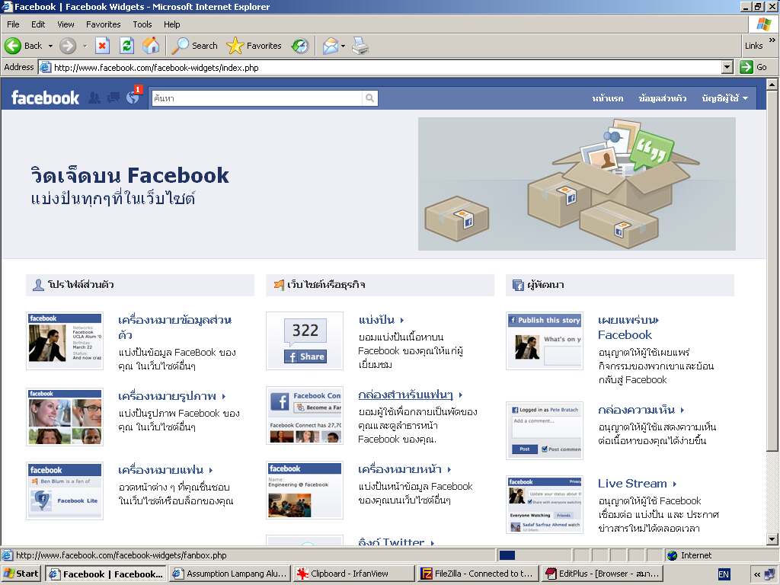Screen dimensions: 780x585
Task: Click the IE Refresh toolbar button
Action: click(x=126, y=46)
